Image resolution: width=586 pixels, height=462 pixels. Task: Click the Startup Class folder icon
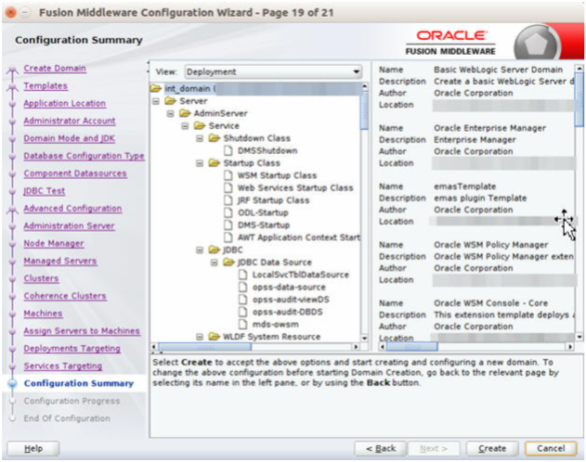215,162
